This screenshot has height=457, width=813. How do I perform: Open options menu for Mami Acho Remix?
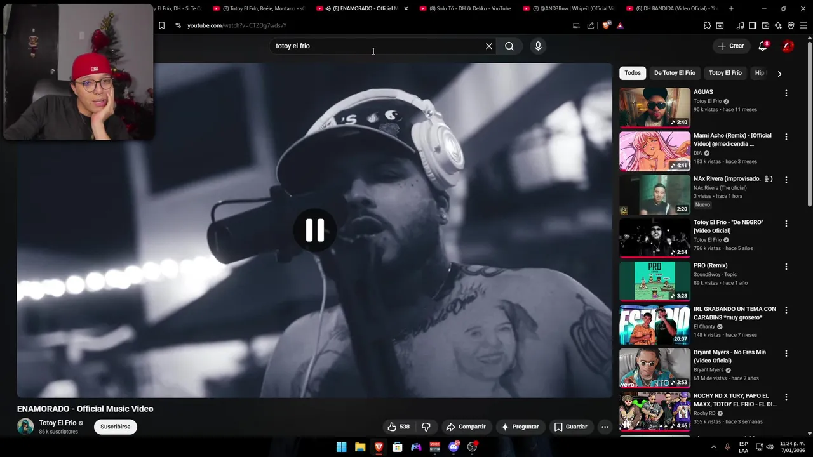pos(786,136)
